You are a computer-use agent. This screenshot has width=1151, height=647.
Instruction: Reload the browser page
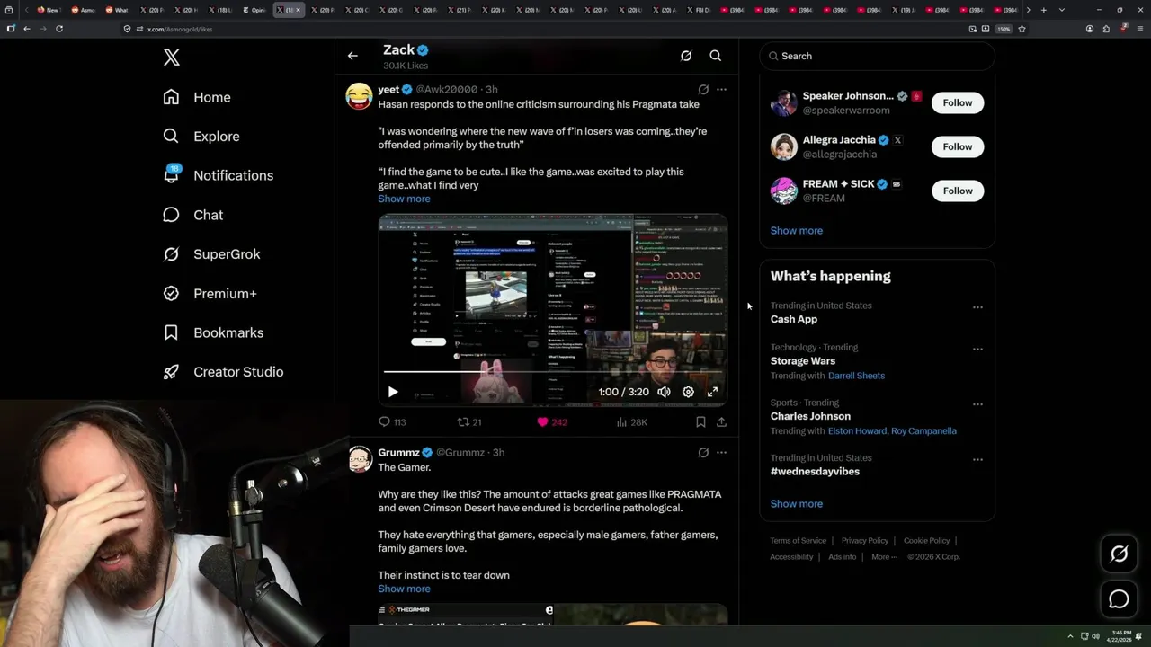(59, 29)
